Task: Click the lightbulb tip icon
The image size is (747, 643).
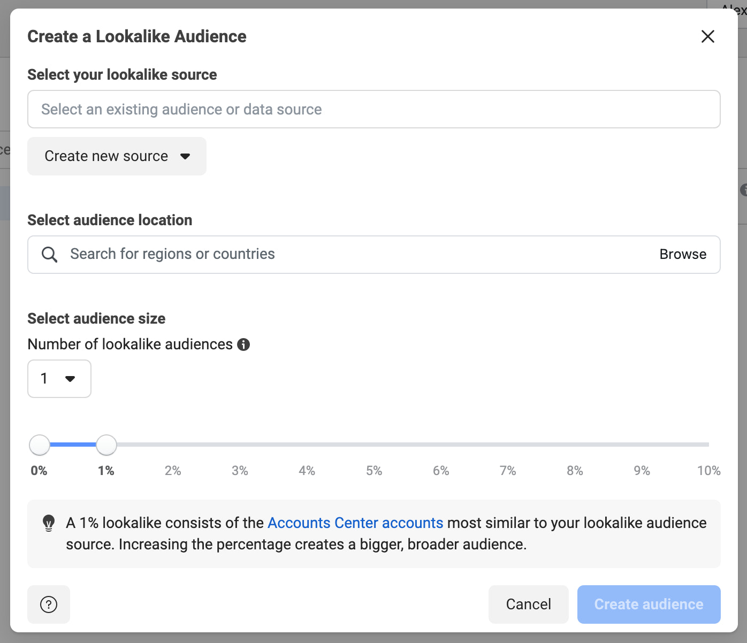Action: (49, 523)
